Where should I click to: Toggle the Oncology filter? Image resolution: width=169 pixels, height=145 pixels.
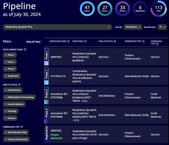[x=11, y=111]
